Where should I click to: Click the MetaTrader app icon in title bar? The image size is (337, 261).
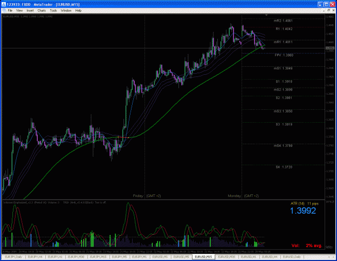coord(4,4)
